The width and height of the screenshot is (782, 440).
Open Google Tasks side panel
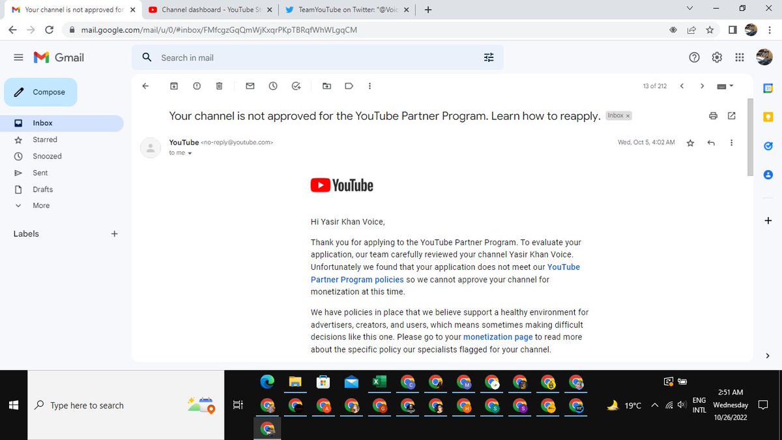pos(768,146)
